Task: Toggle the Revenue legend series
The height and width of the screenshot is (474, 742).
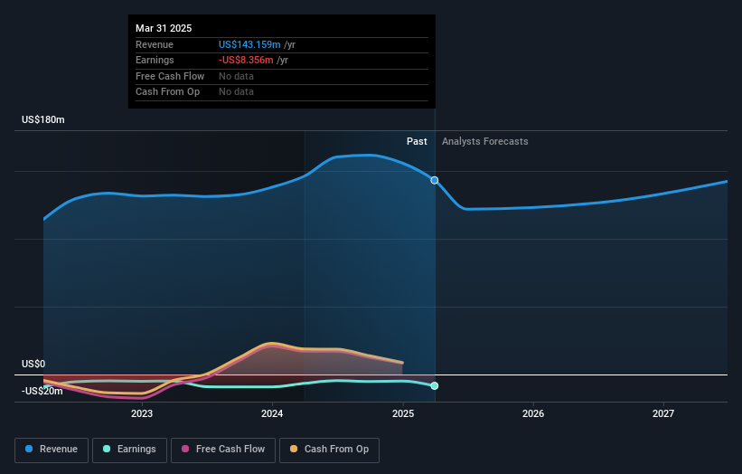Action: click(52, 450)
